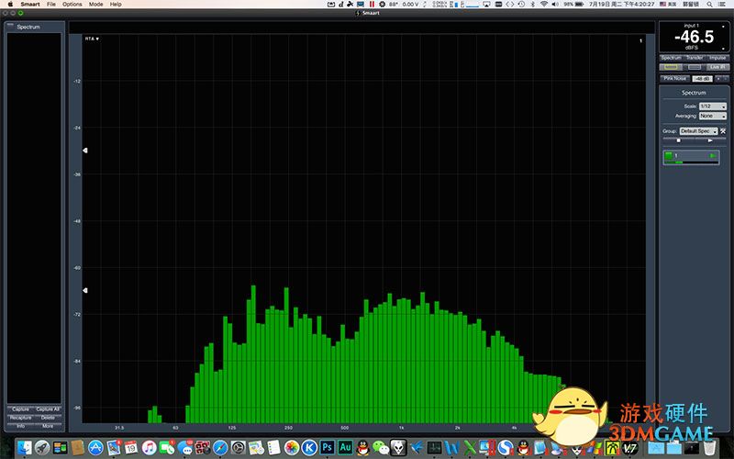Start measurement 1 with green play arrow
Viewport: 734px width, 459px height.
point(712,157)
